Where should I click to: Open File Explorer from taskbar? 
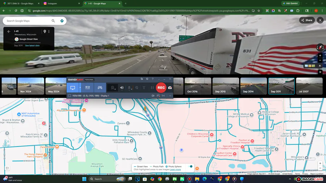(197, 179)
